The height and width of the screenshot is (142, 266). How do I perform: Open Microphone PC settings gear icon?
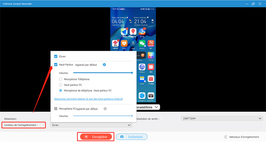105,108
